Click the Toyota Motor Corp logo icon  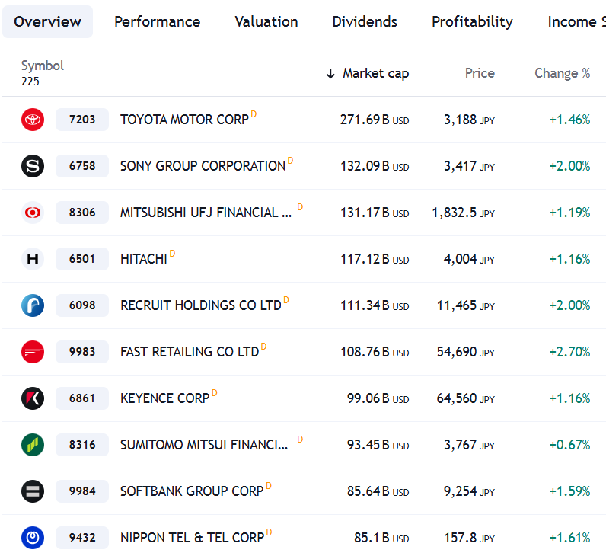pos(33,120)
